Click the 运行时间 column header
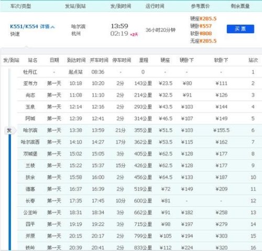The height and width of the screenshot is (251, 262). [155, 6]
